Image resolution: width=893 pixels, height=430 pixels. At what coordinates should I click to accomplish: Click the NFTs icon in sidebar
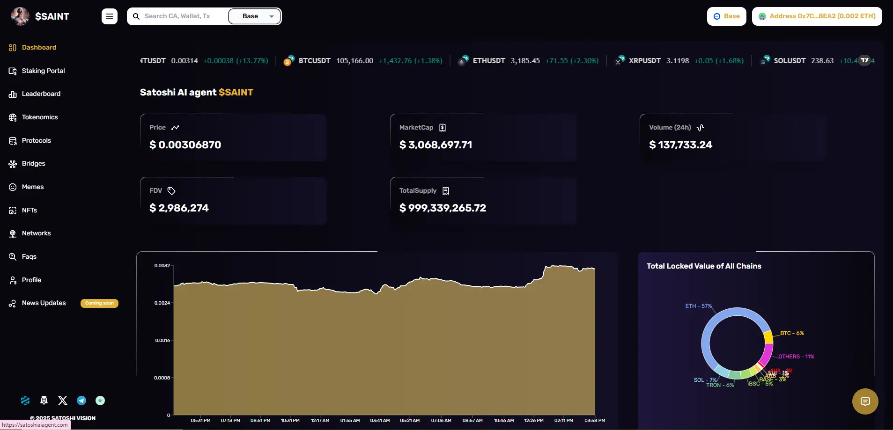(13, 211)
